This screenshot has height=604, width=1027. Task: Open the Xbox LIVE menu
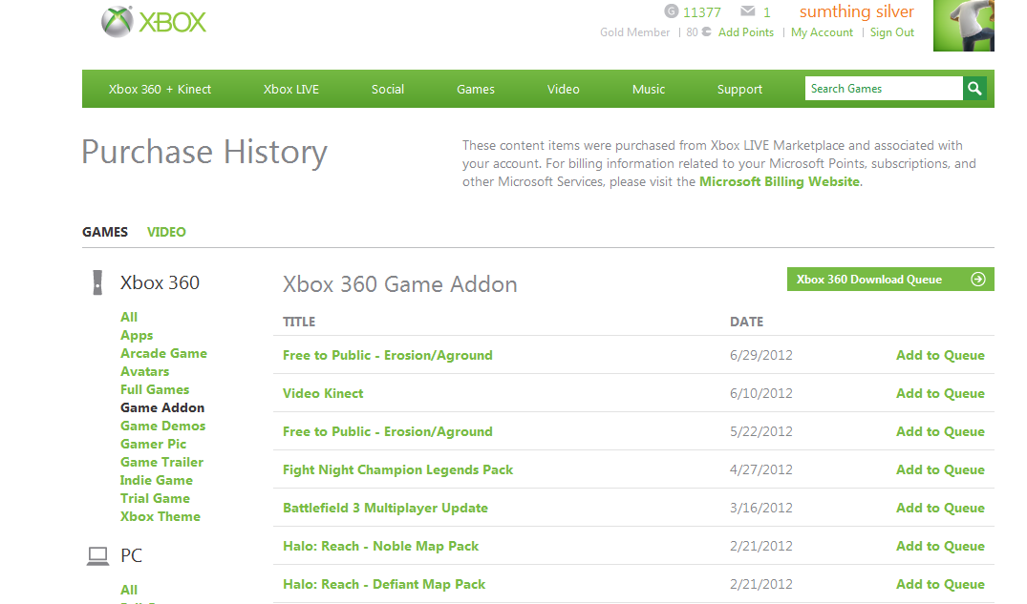(291, 90)
